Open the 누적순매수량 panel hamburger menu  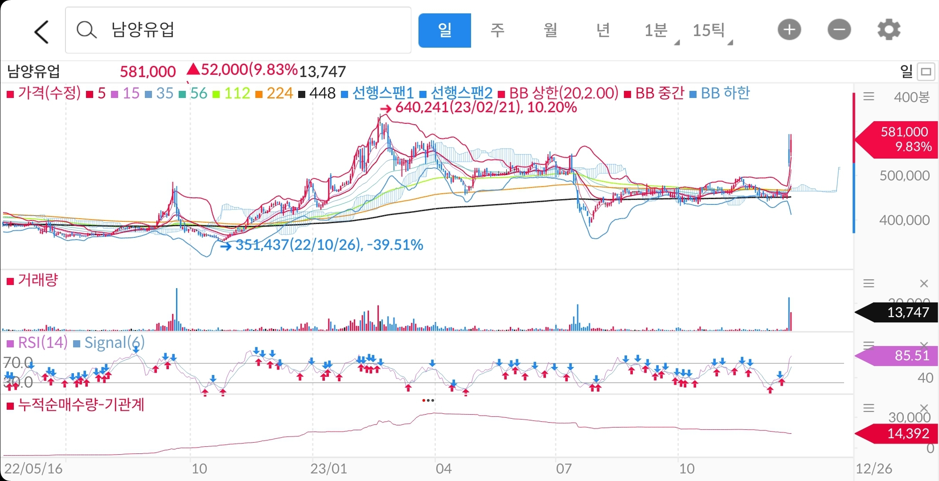tap(869, 408)
